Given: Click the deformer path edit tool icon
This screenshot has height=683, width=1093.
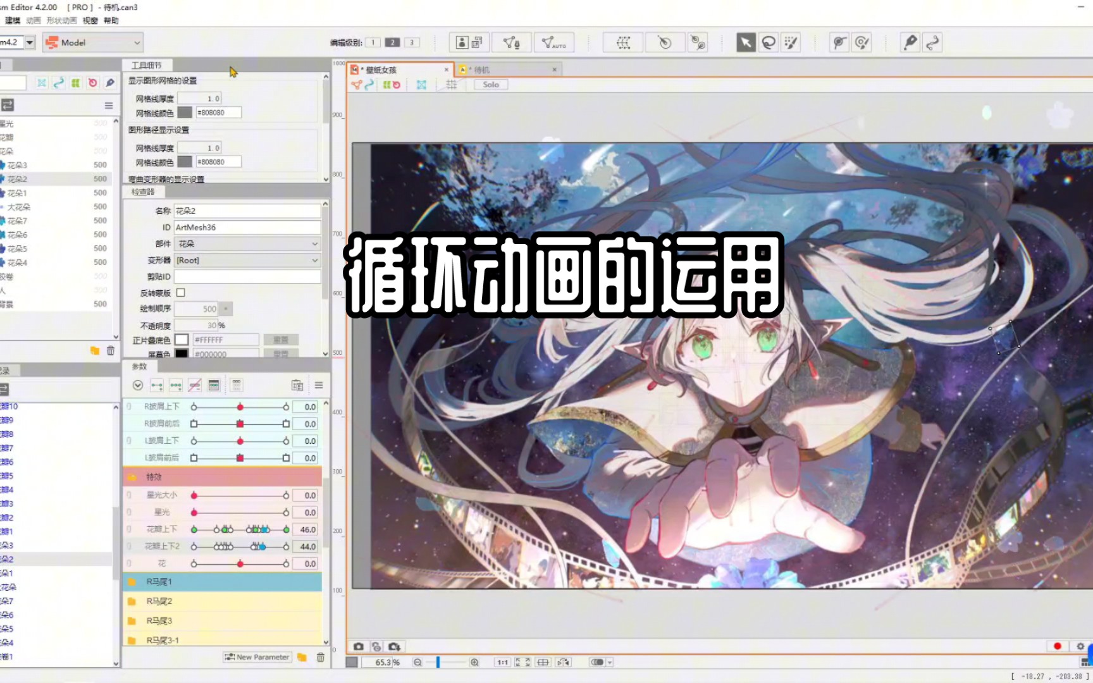Looking at the screenshot, I should (698, 42).
